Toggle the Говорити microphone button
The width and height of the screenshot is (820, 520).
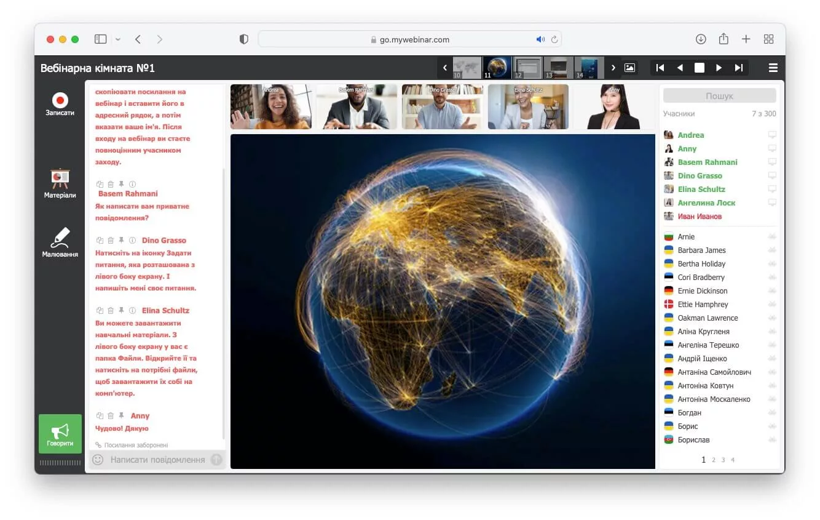[60, 434]
